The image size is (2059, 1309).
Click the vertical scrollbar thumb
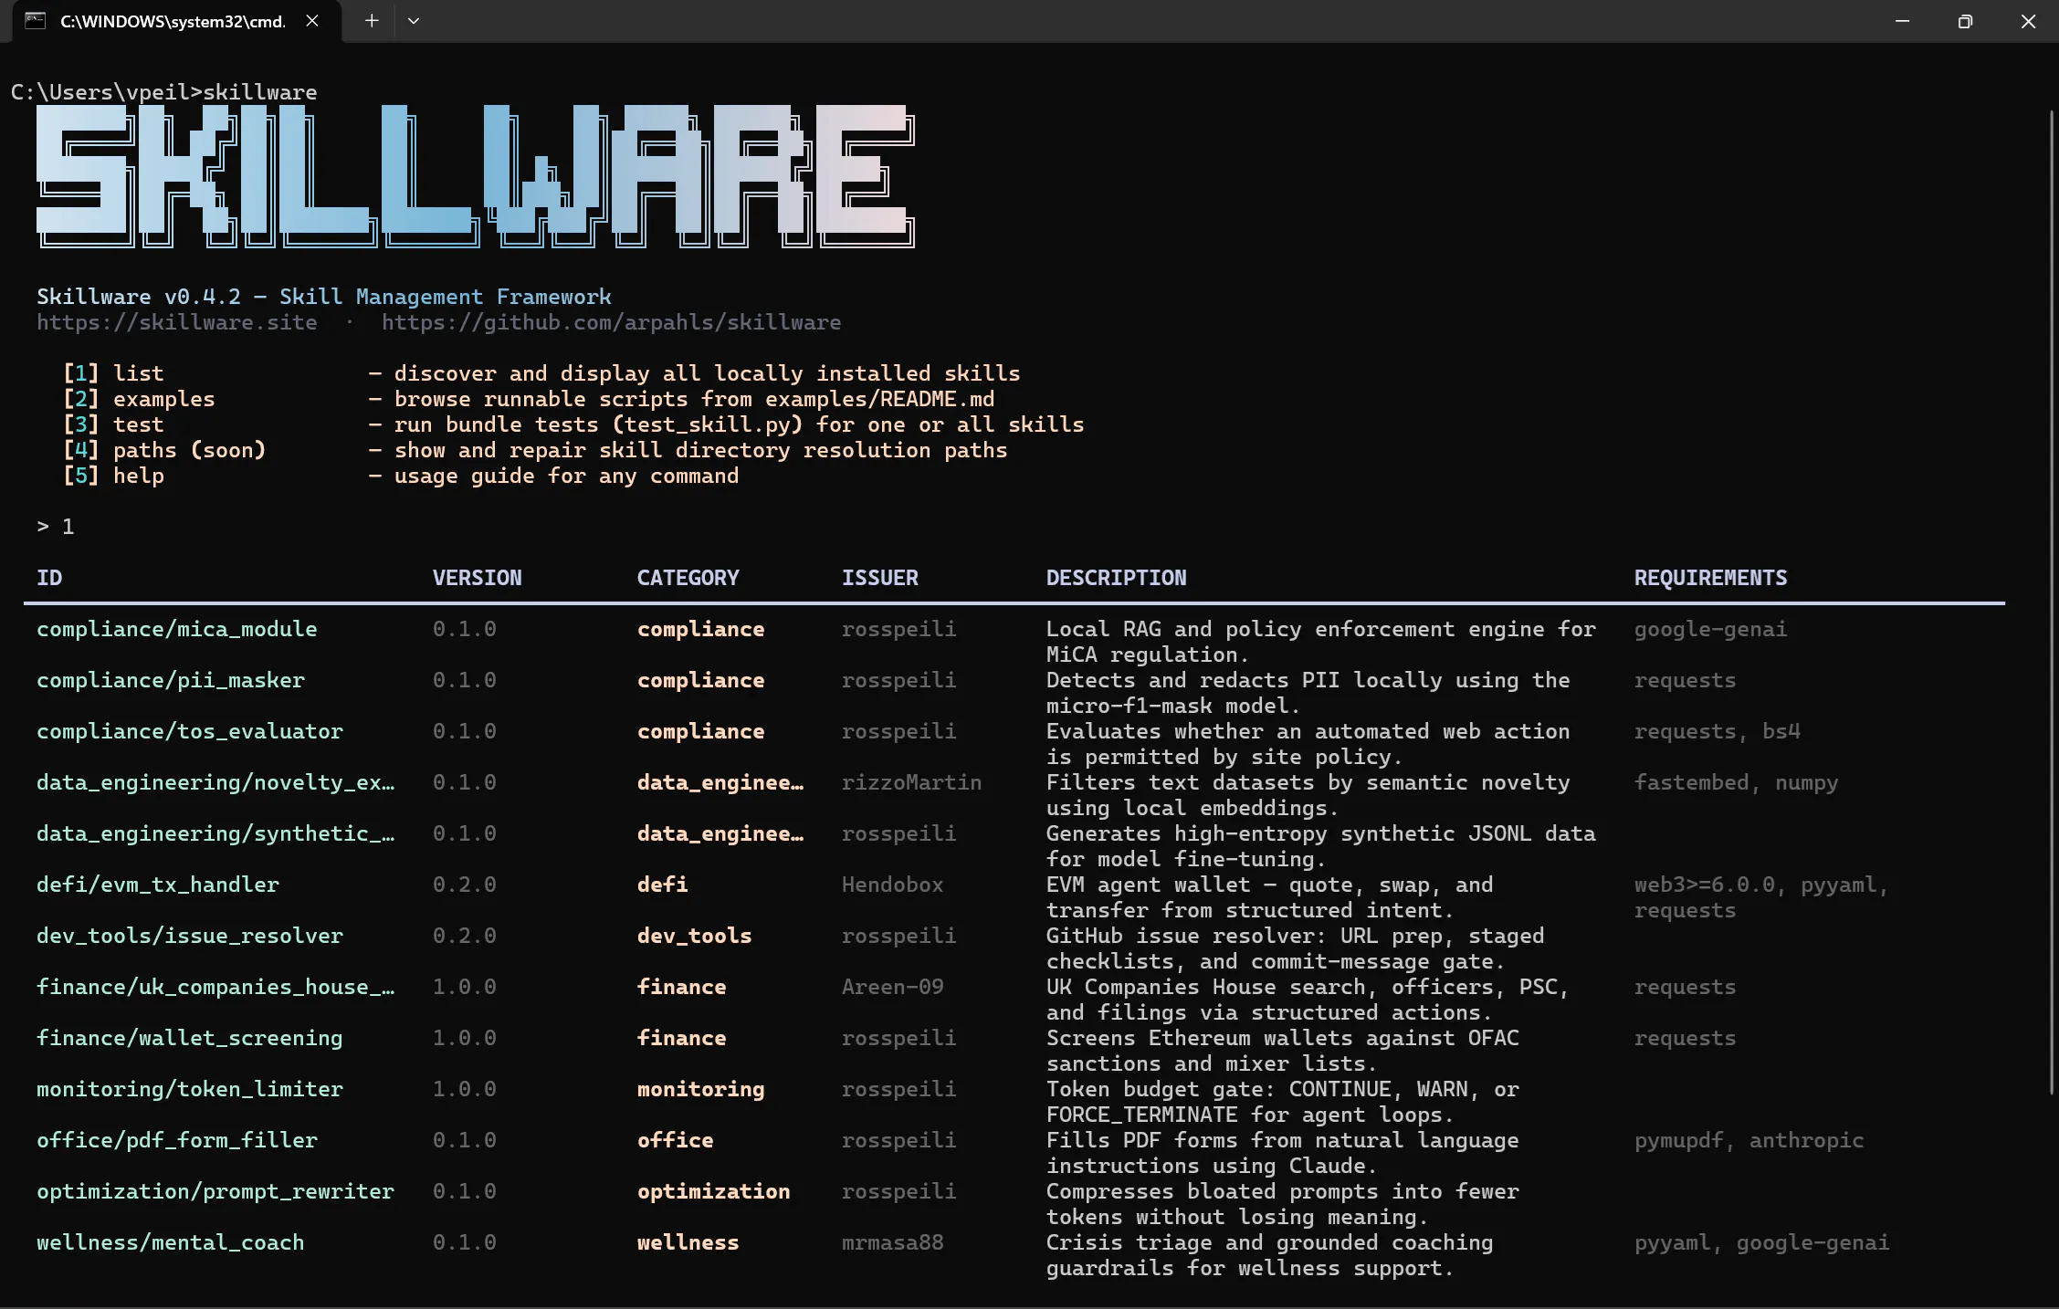click(x=2051, y=602)
